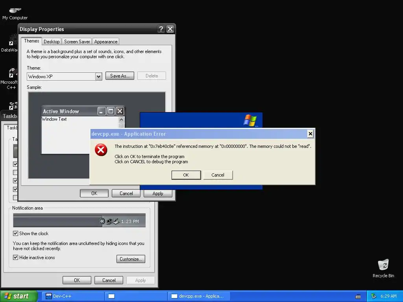The image size is (403, 302).
Task: Click Apply in Display Properties
Action: click(158, 193)
